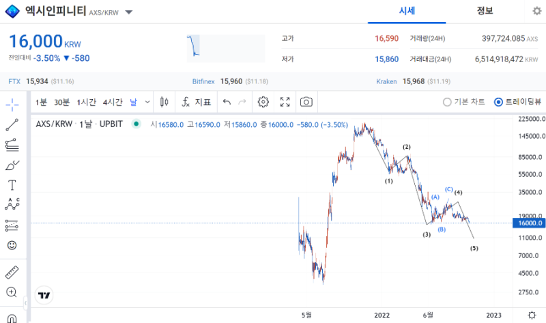546x323 pixels.
Task: Click the FTX exchange price link
Action: (41, 81)
